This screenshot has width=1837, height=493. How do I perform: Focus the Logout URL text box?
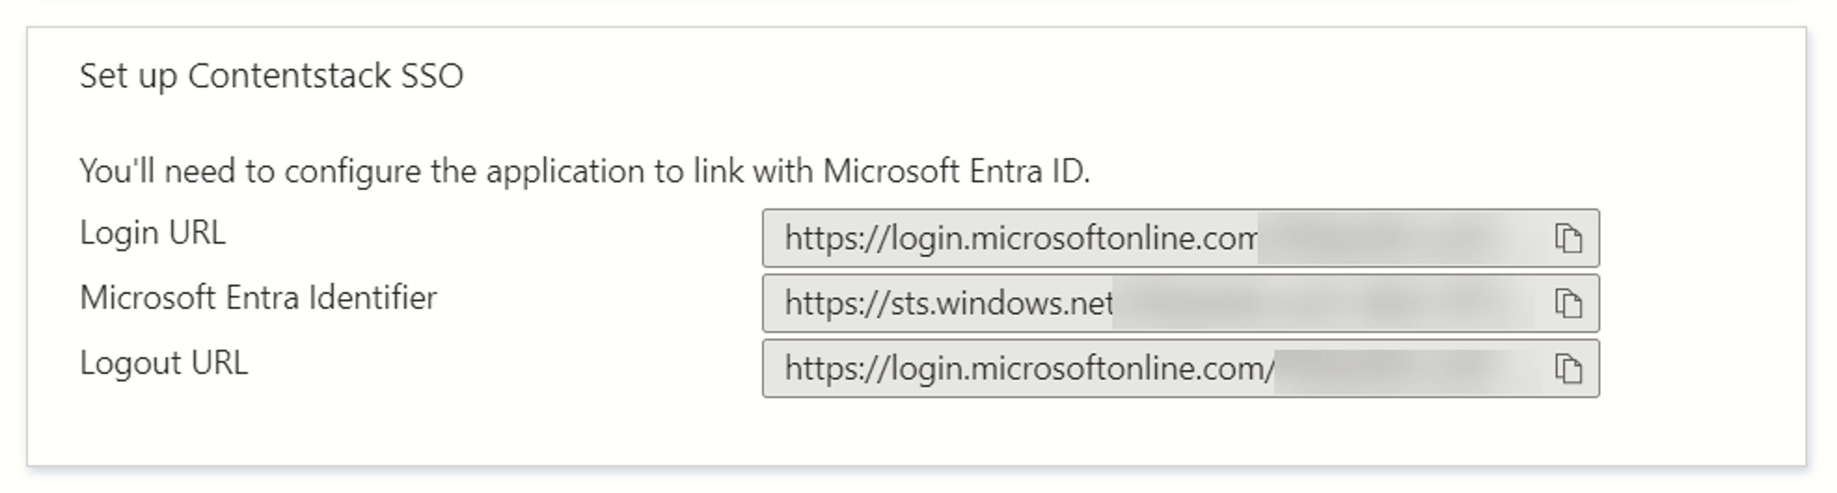point(1180,368)
